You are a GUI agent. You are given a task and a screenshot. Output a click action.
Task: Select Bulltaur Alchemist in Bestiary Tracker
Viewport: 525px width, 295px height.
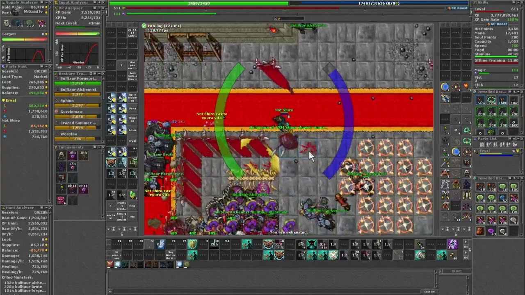coord(78,92)
